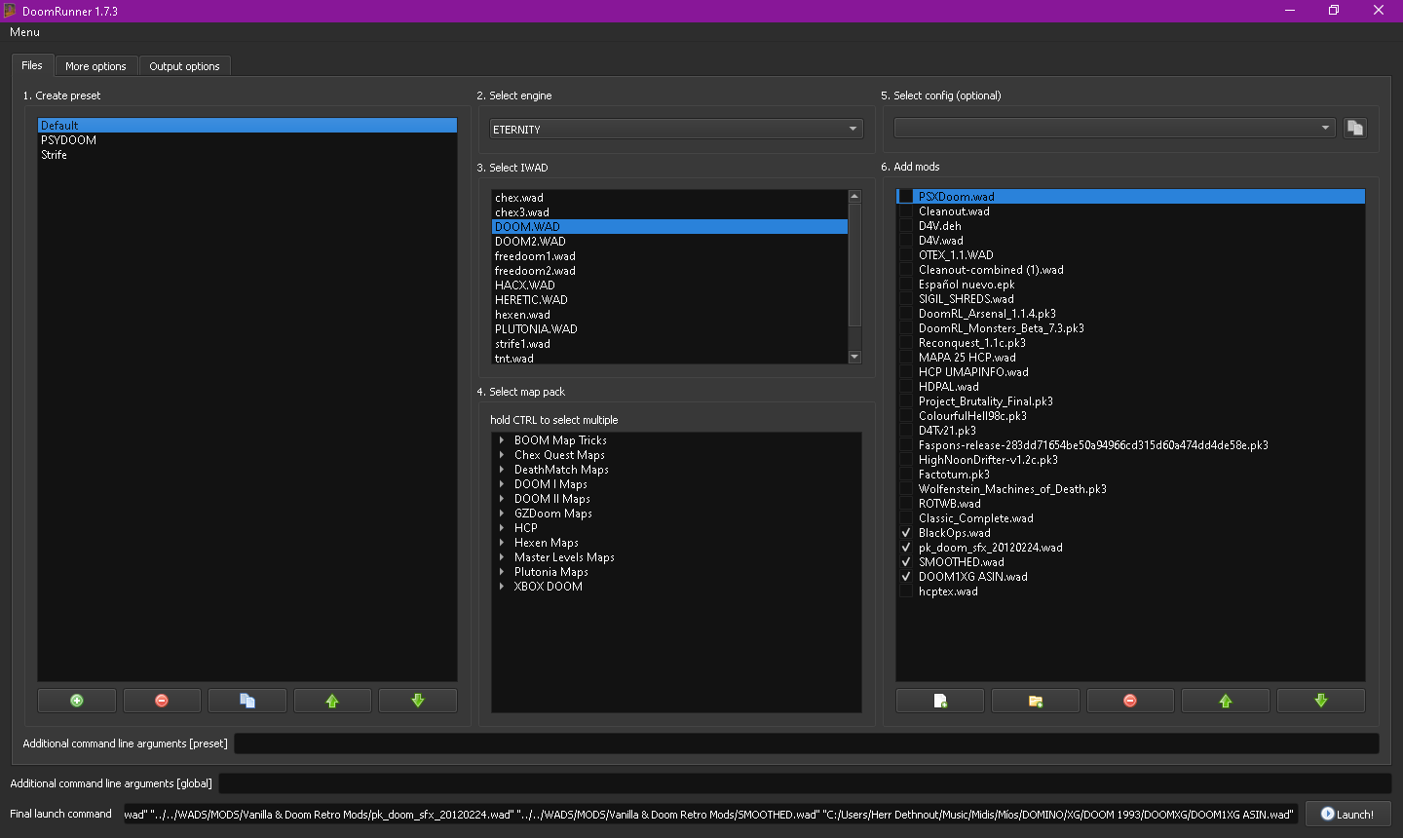1403x838 pixels.
Task: Uncheck the DOOM1XG ASIN.wad mod
Action: click(906, 577)
